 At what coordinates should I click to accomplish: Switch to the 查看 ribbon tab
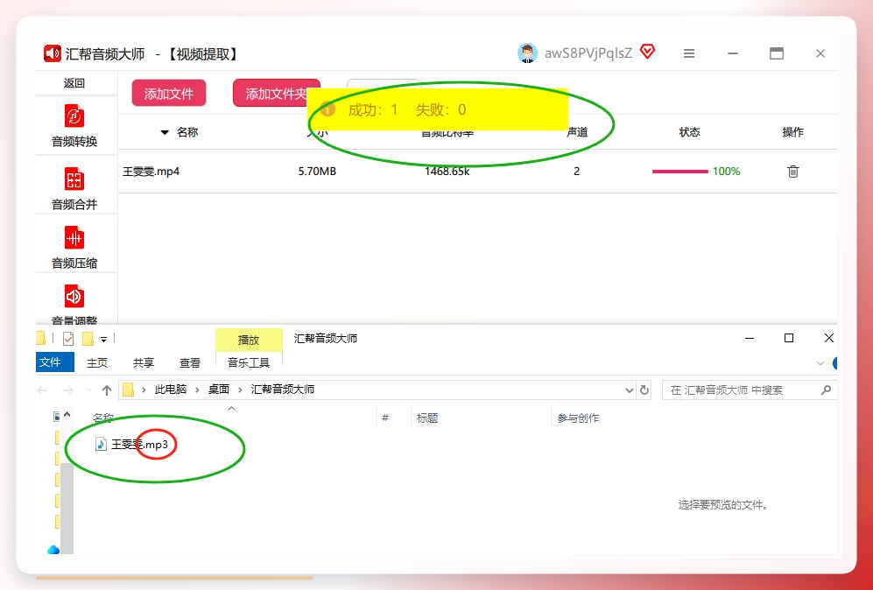pos(190,363)
